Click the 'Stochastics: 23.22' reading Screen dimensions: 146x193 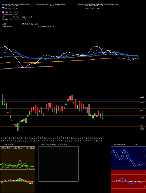click(10, 15)
